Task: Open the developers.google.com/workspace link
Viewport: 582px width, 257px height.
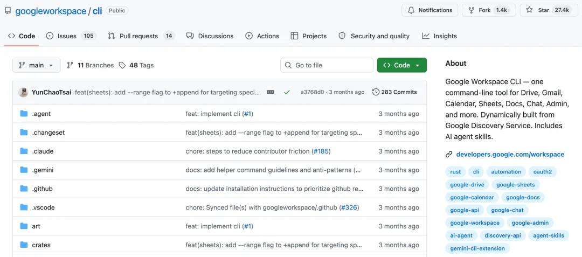Action: pos(510,155)
